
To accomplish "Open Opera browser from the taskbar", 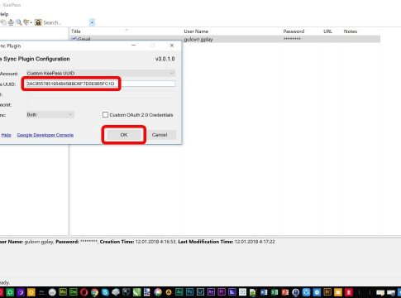I will pos(84,292).
